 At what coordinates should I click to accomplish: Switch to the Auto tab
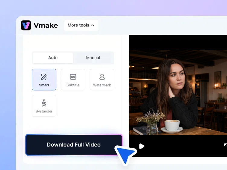[53, 58]
